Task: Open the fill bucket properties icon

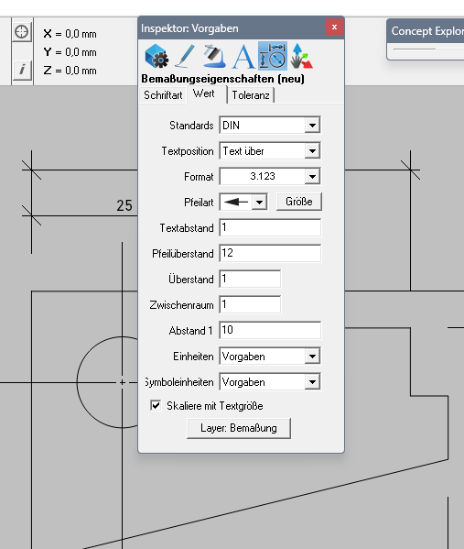Action: (214, 56)
